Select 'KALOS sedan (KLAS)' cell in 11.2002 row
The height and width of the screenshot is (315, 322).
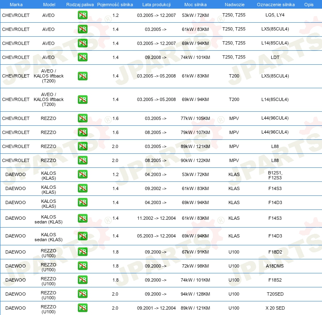tap(49, 219)
